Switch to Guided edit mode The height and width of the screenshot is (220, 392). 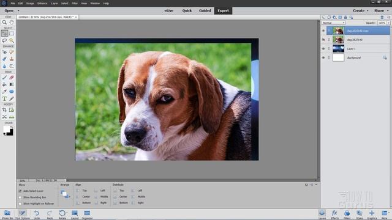(205, 11)
